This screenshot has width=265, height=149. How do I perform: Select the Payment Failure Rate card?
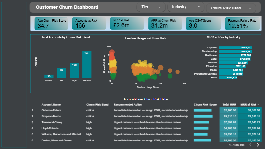click(242, 24)
